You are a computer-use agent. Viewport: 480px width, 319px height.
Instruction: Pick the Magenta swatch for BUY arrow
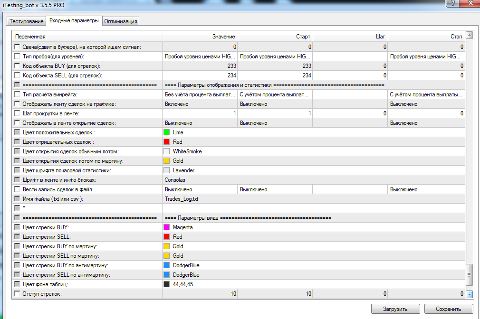(167, 227)
